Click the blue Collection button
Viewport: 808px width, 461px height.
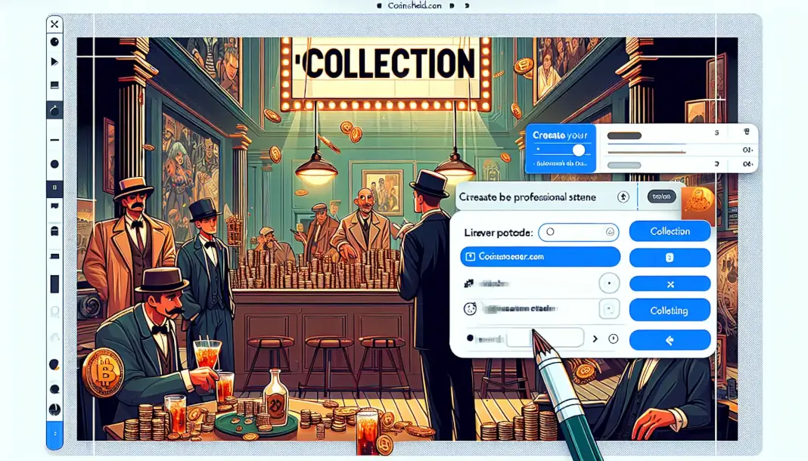(670, 231)
